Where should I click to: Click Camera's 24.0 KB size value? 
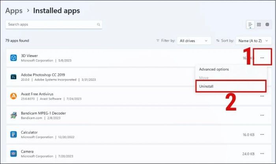point(248,154)
